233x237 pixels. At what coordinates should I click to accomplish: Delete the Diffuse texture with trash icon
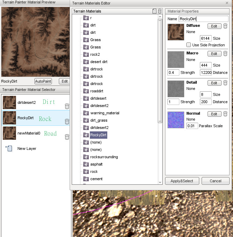click(x=225, y=26)
